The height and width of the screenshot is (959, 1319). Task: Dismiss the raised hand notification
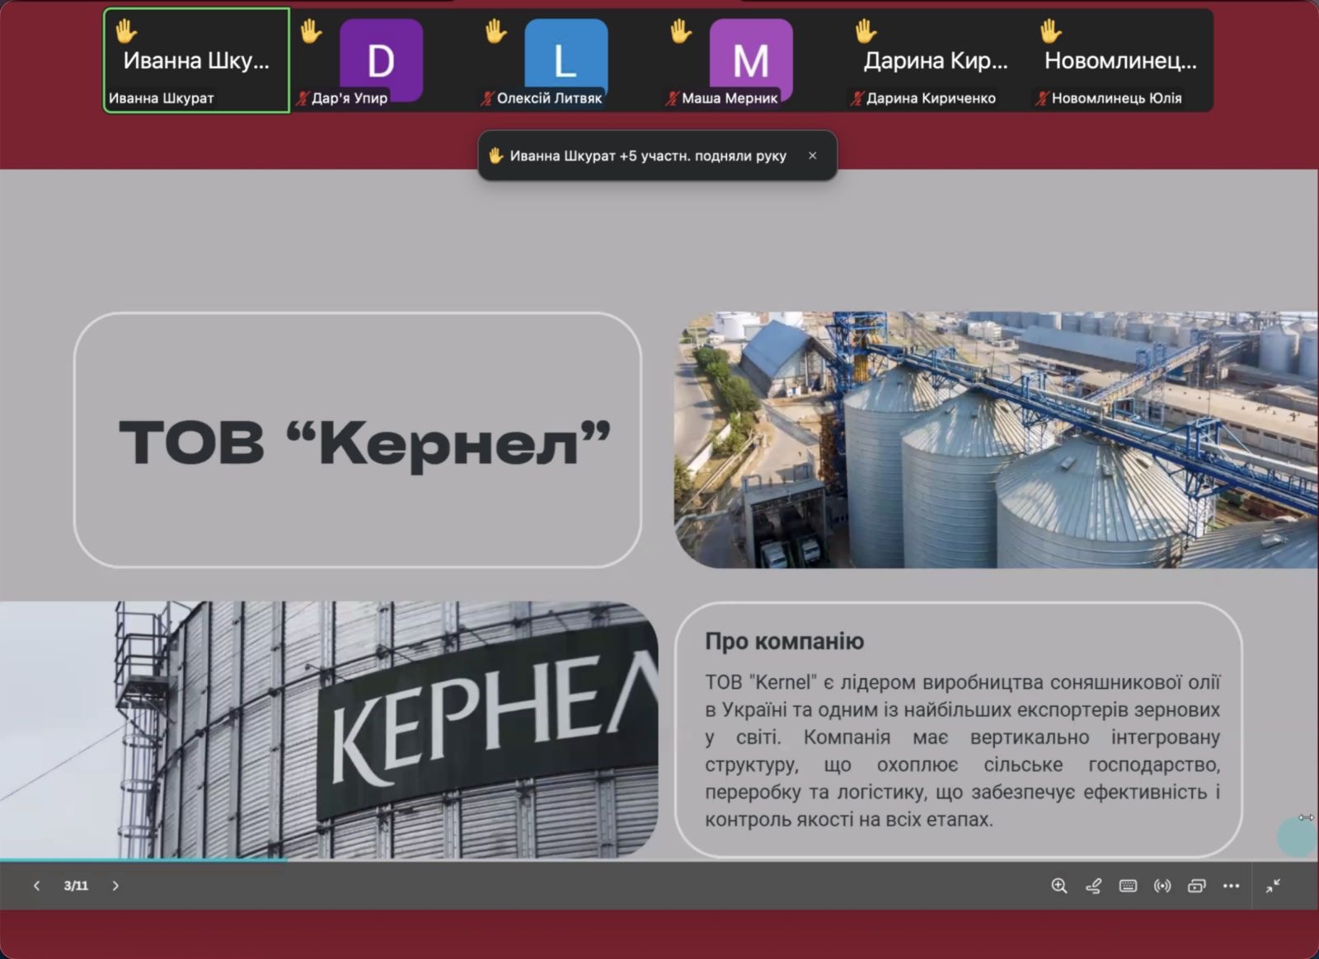(x=812, y=156)
